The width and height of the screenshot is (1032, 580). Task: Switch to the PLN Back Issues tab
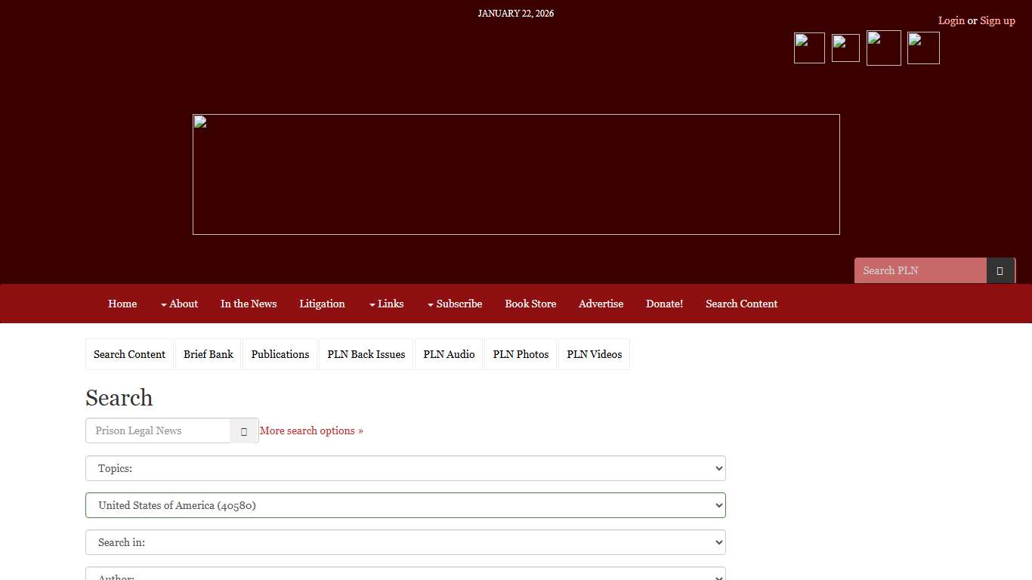tap(366, 354)
